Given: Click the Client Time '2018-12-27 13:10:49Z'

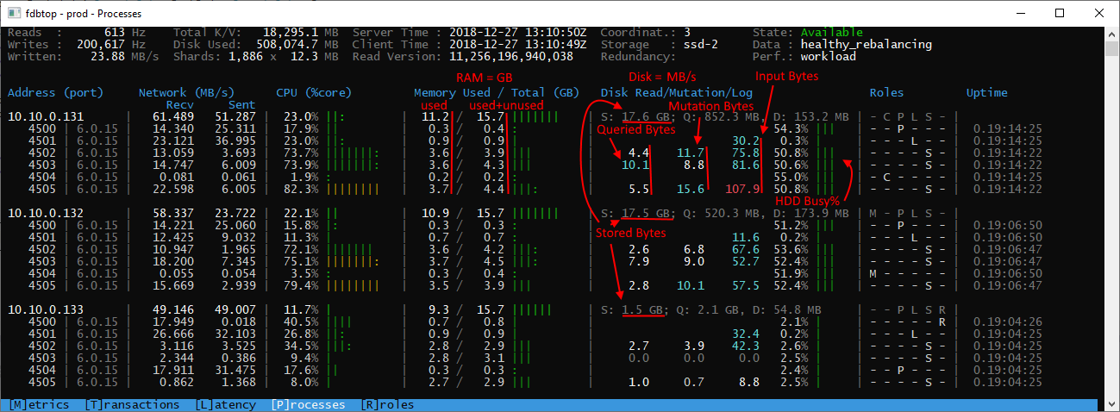Looking at the screenshot, I should coord(518,44).
